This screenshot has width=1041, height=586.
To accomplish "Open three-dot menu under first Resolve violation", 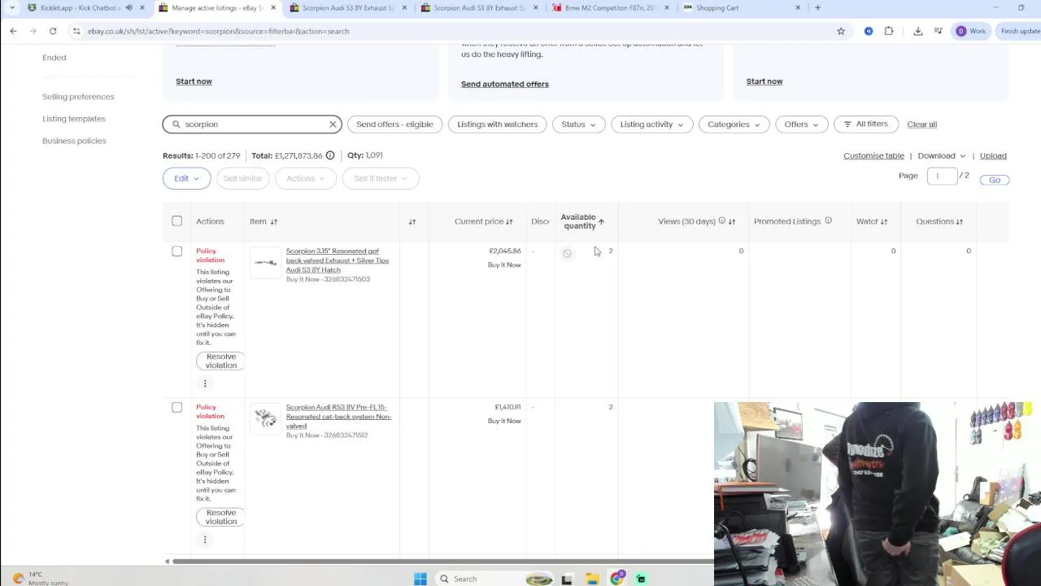I will [x=205, y=383].
